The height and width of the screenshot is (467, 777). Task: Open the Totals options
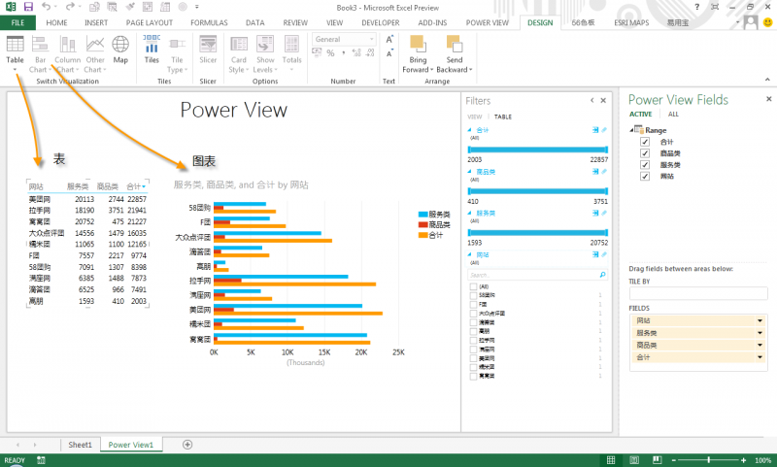[x=292, y=53]
